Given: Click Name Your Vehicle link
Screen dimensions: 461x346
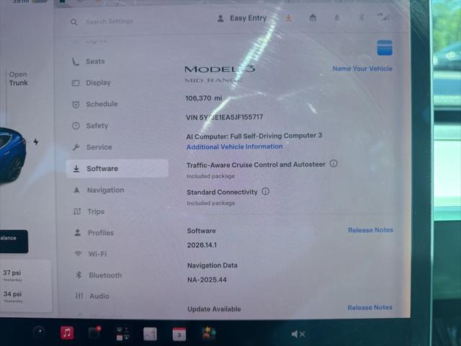Looking at the screenshot, I should (x=362, y=69).
